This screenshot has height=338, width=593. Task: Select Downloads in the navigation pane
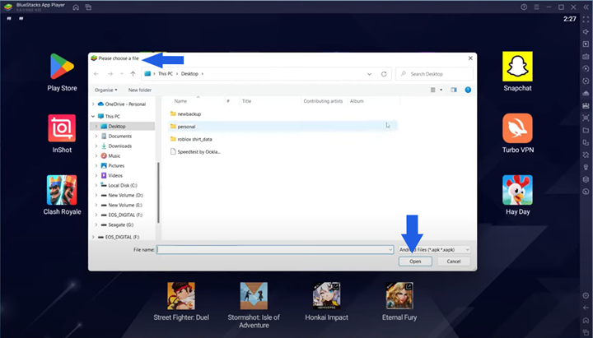click(x=119, y=146)
